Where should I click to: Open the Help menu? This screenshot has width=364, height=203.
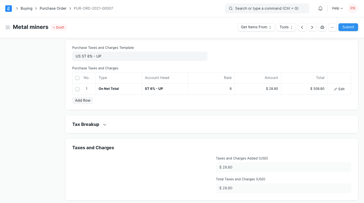tap(337, 8)
